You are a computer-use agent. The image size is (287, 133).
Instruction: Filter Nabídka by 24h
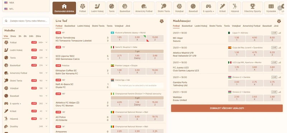(31, 36)
